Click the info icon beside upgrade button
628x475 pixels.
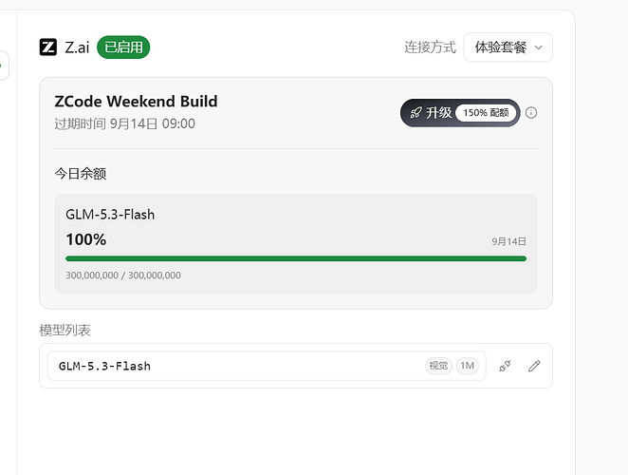point(531,113)
